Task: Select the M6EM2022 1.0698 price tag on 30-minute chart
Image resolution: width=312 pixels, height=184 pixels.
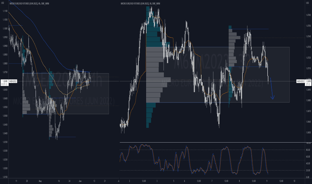Action: (x=304, y=81)
